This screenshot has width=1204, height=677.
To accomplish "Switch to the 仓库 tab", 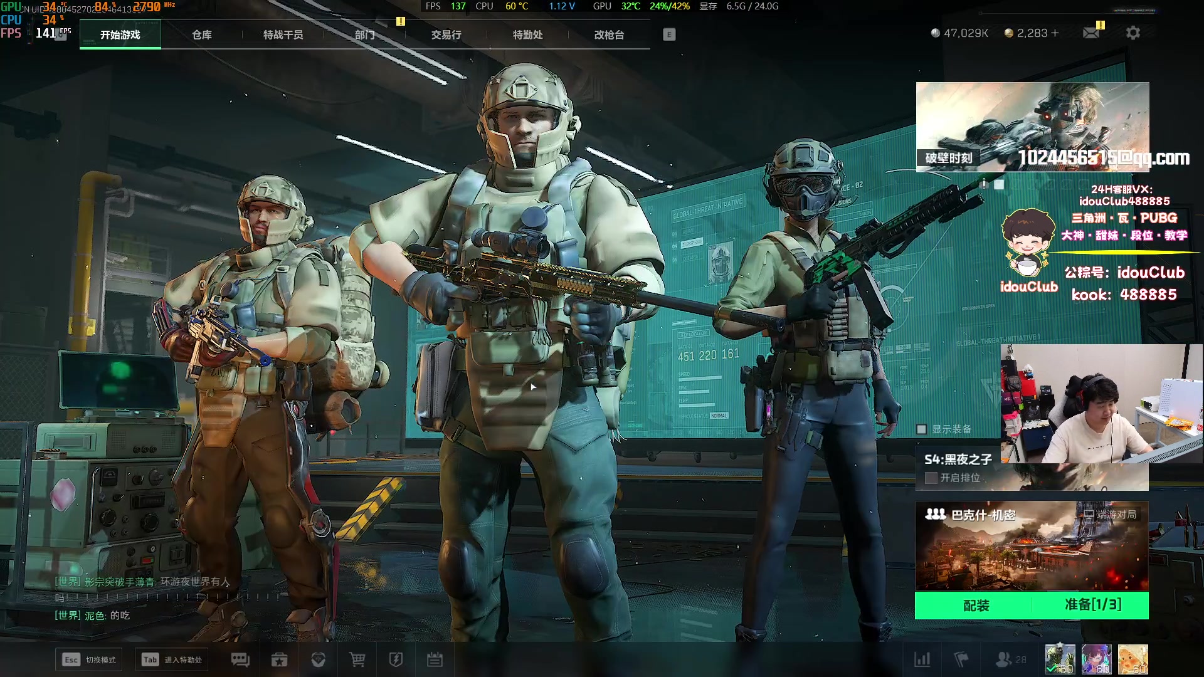I will click(x=202, y=34).
